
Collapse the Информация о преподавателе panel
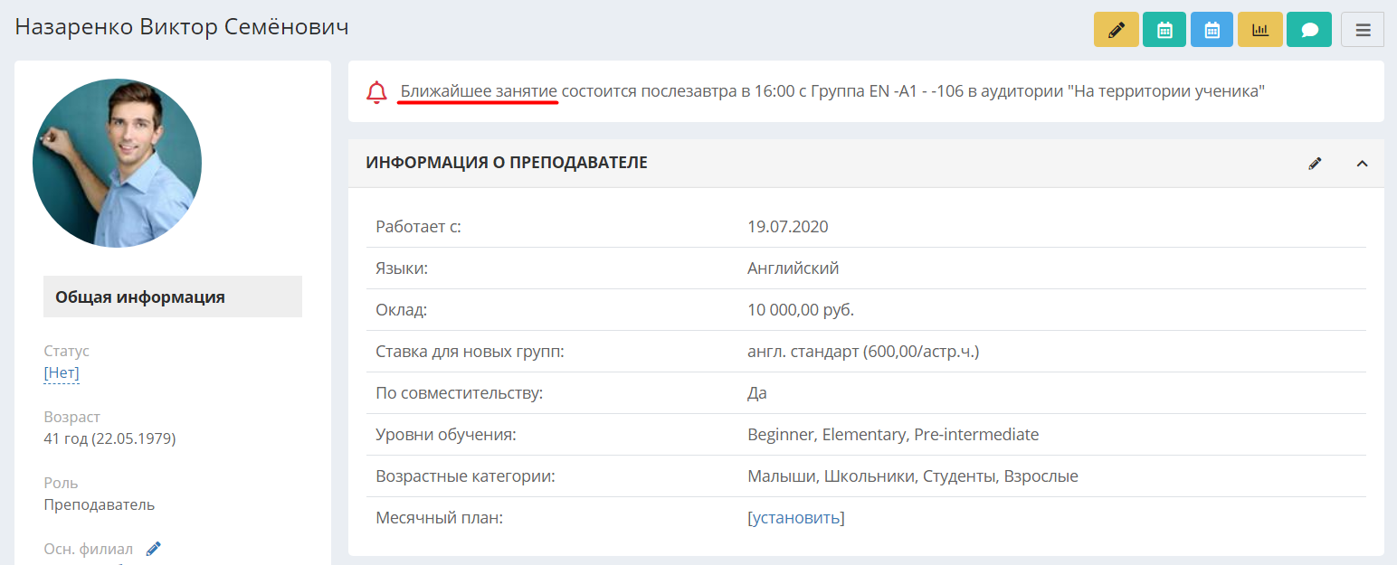(x=1362, y=164)
